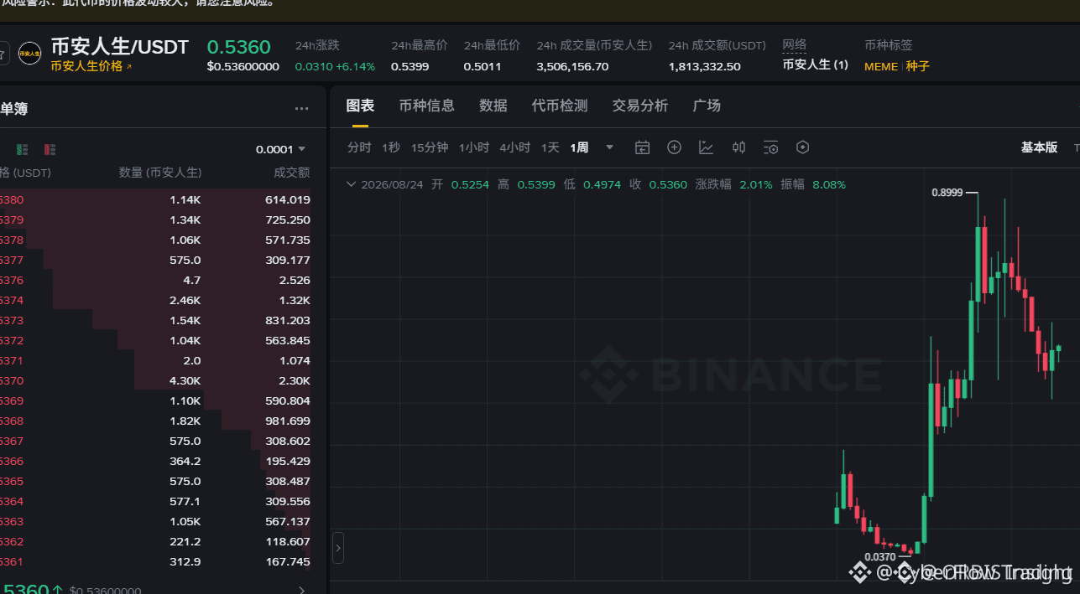Click the MEME coin tag
The height and width of the screenshot is (594, 1080).
click(881, 66)
